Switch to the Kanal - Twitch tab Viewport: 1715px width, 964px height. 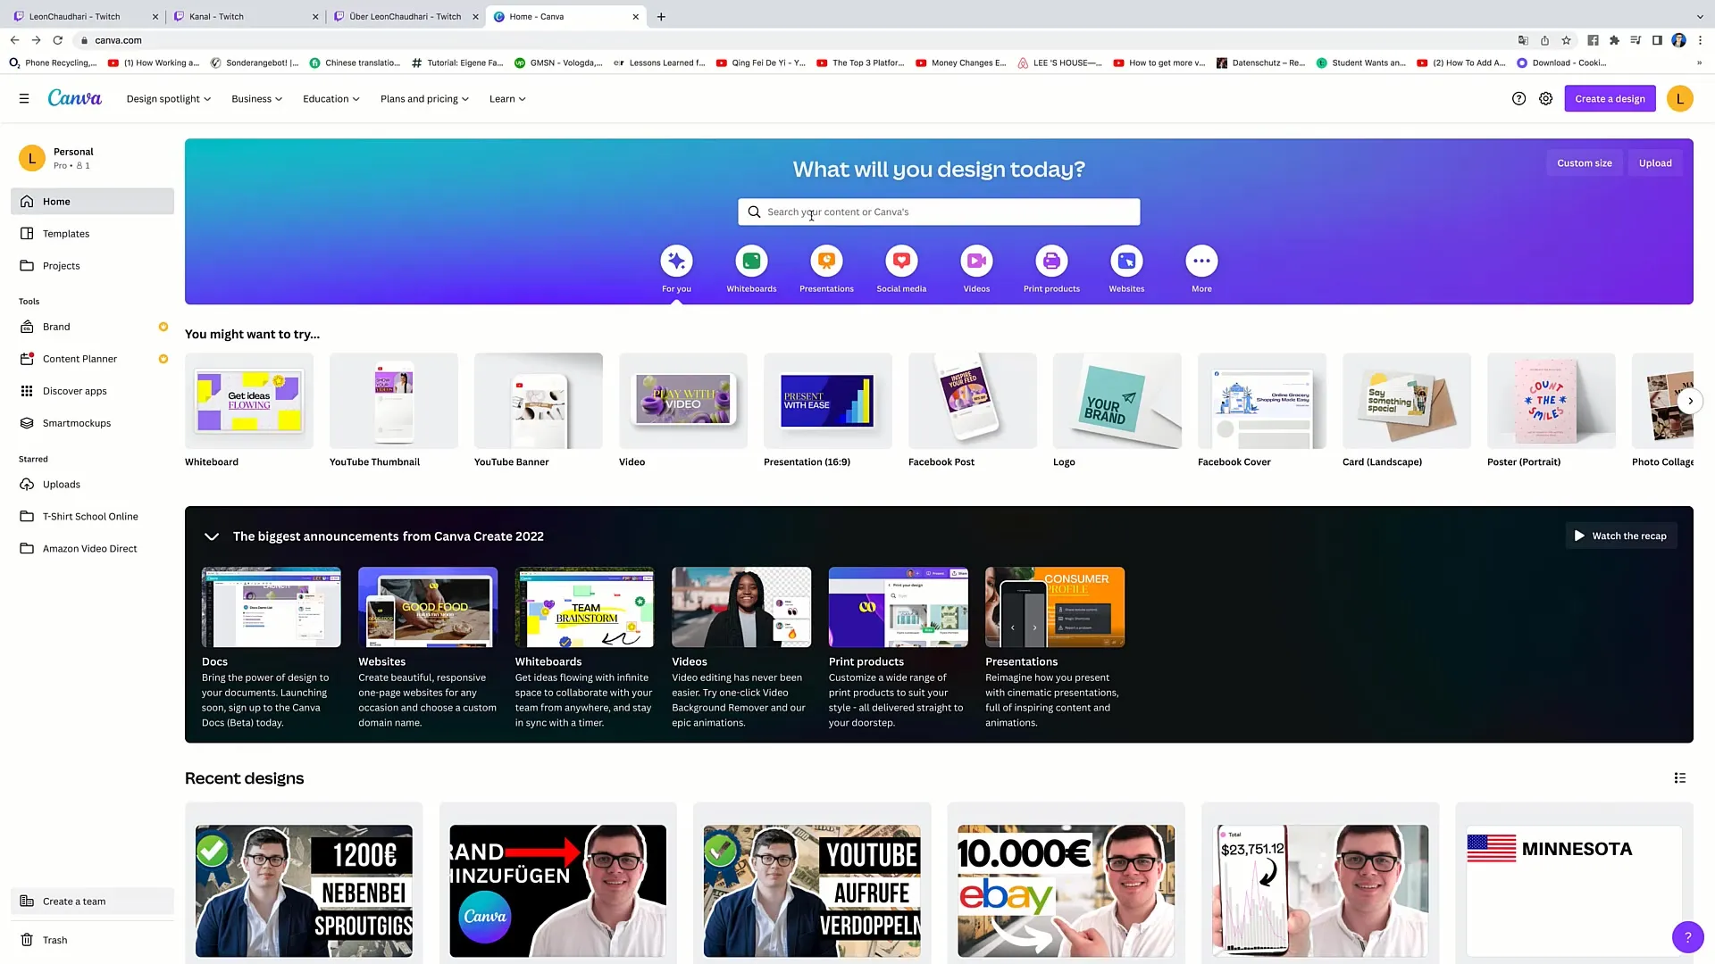tap(245, 16)
